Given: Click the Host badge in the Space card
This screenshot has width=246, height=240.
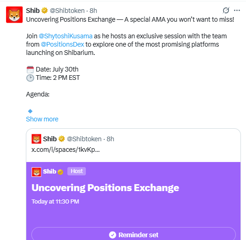Looking at the screenshot, I should pyautogui.click(x=77, y=171).
